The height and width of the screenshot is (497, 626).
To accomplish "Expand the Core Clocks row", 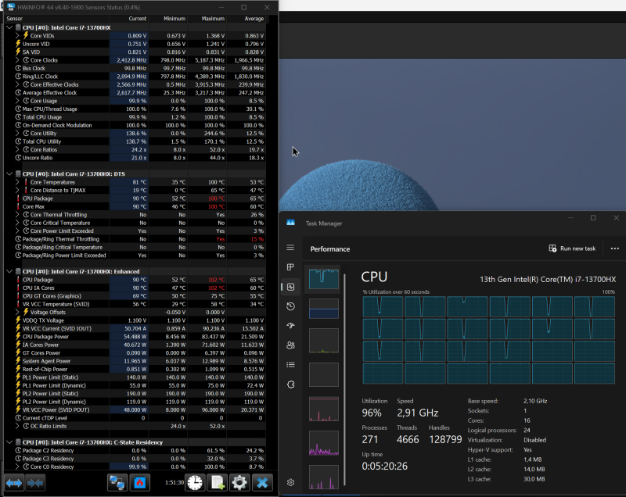I will (x=17, y=60).
